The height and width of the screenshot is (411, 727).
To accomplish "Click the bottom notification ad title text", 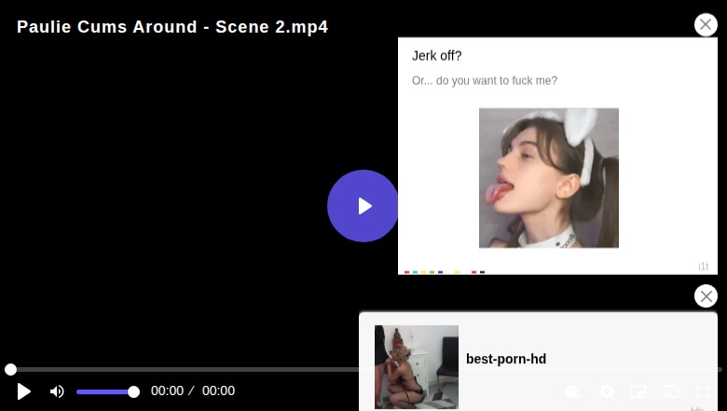I will click(x=506, y=359).
